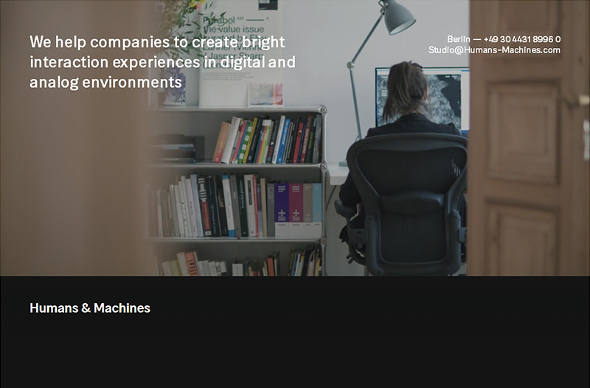Click the colorful books on the top shelf

click(x=268, y=139)
